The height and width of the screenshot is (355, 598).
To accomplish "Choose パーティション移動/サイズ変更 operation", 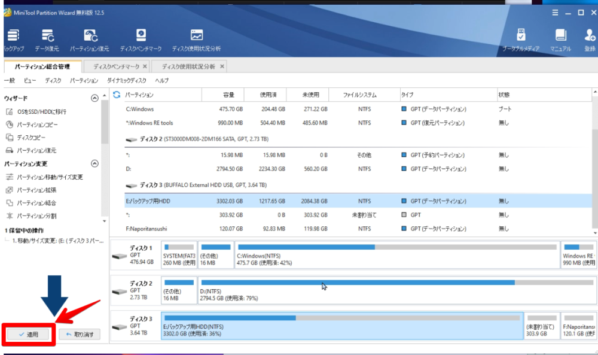I will point(44,177).
